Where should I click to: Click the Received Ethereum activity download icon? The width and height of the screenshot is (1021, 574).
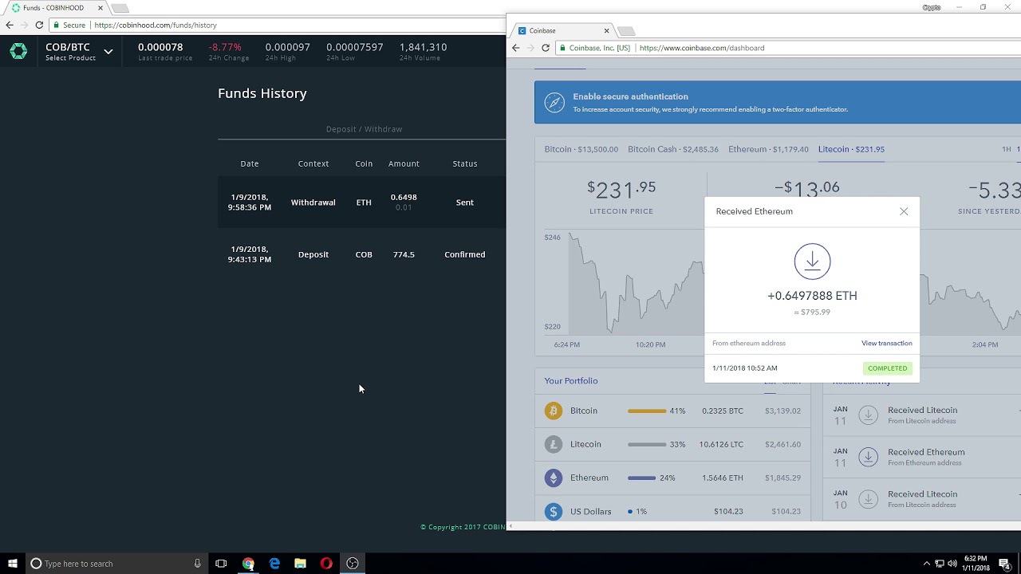coord(868,457)
